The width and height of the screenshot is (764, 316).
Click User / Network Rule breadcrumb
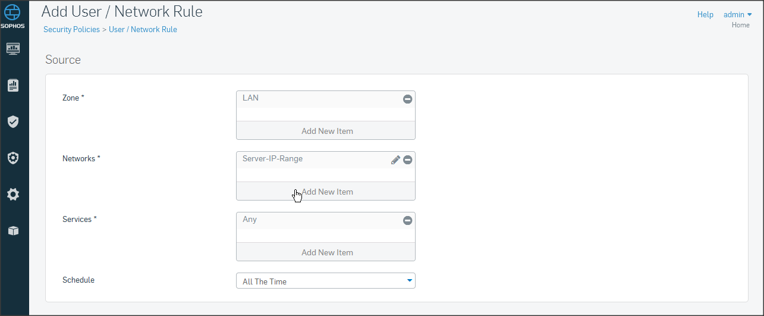point(143,29)
